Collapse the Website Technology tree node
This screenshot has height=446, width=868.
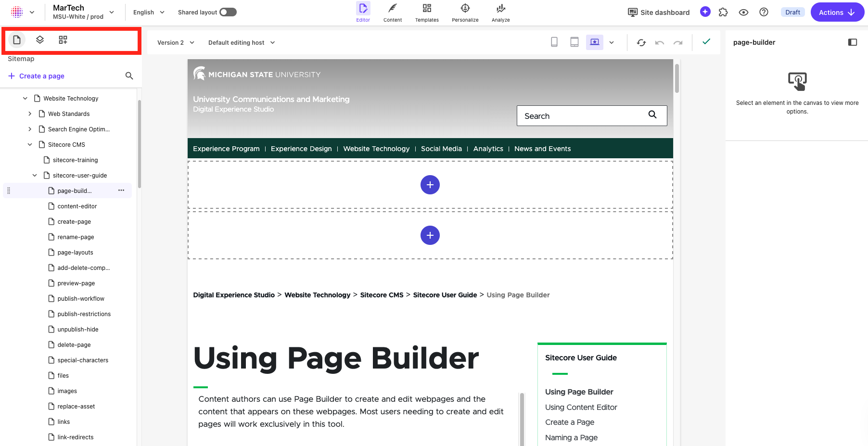(25, 98)
